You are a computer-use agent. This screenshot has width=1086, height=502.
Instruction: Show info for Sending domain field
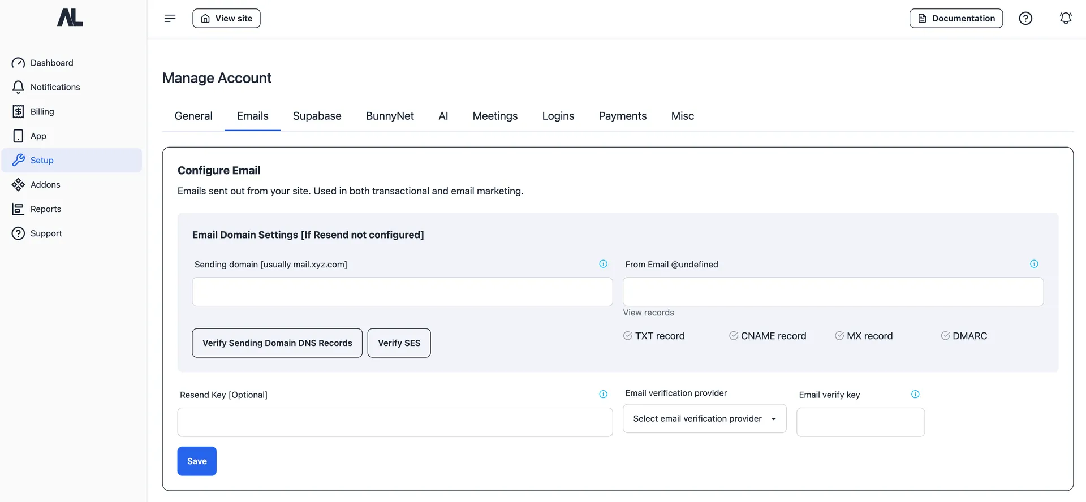pyautogui.click(x=604, y=264)
